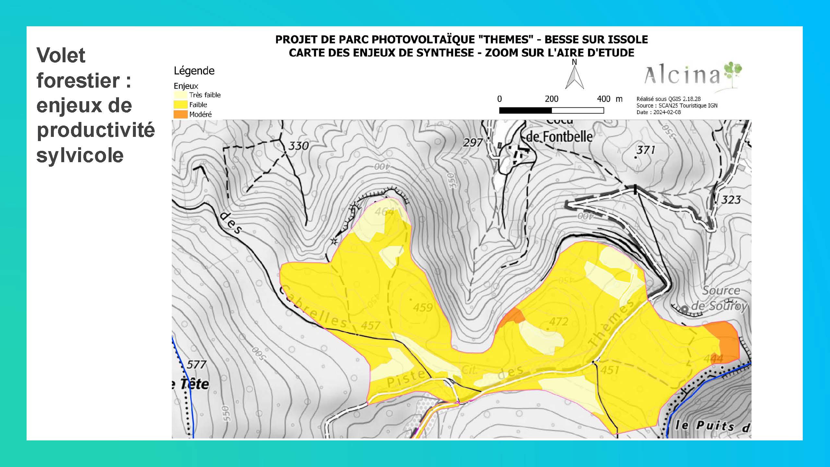830x467 pixels.
Task: Click the elevation point label '323'
Action: coord(731,199)
